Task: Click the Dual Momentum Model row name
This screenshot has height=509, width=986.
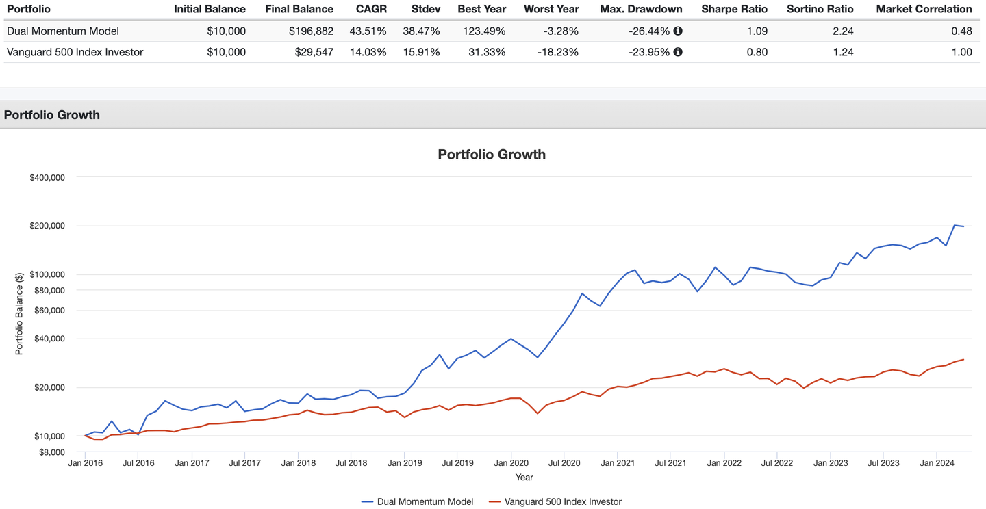Action: click(63, 31)
